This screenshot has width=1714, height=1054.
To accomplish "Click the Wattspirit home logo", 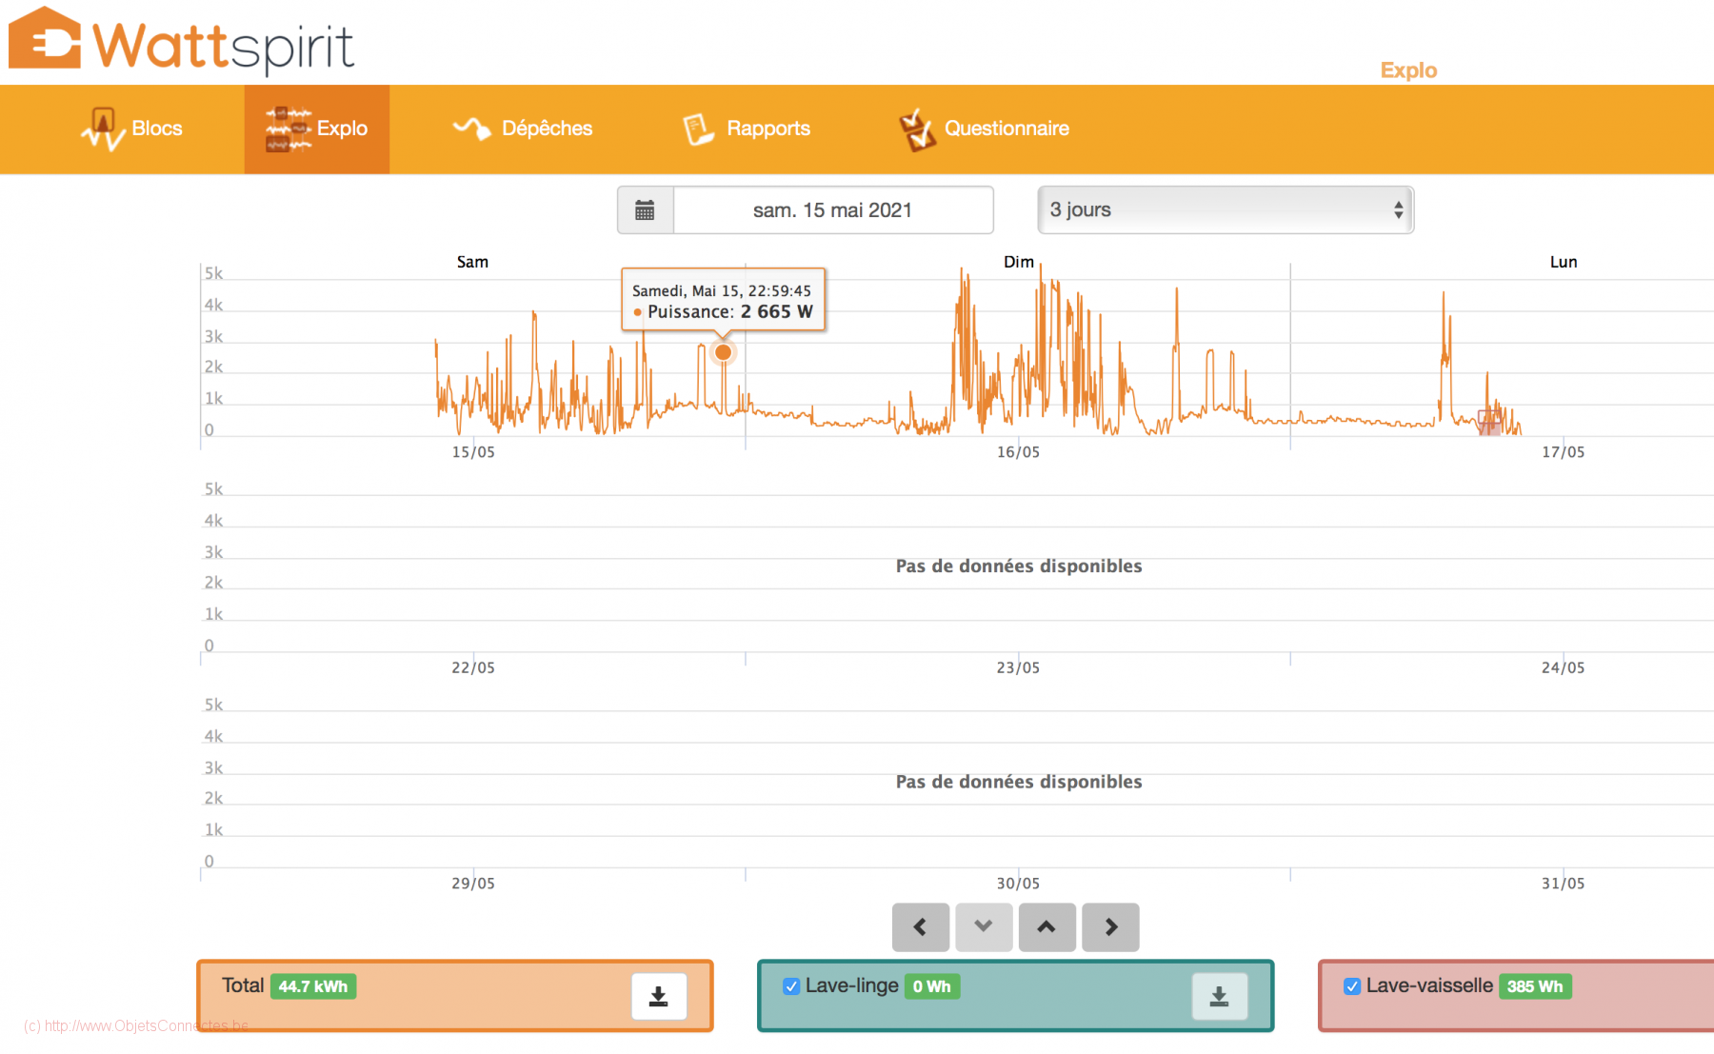I will coord(181,41).
